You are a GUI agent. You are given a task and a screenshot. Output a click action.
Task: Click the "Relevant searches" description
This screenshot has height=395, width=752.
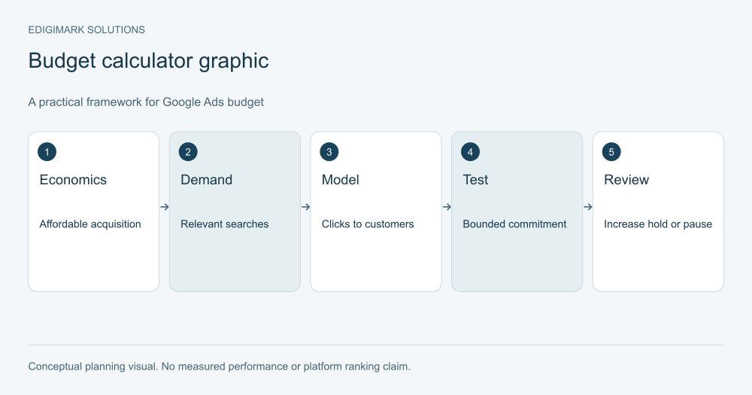click(224, 224)
